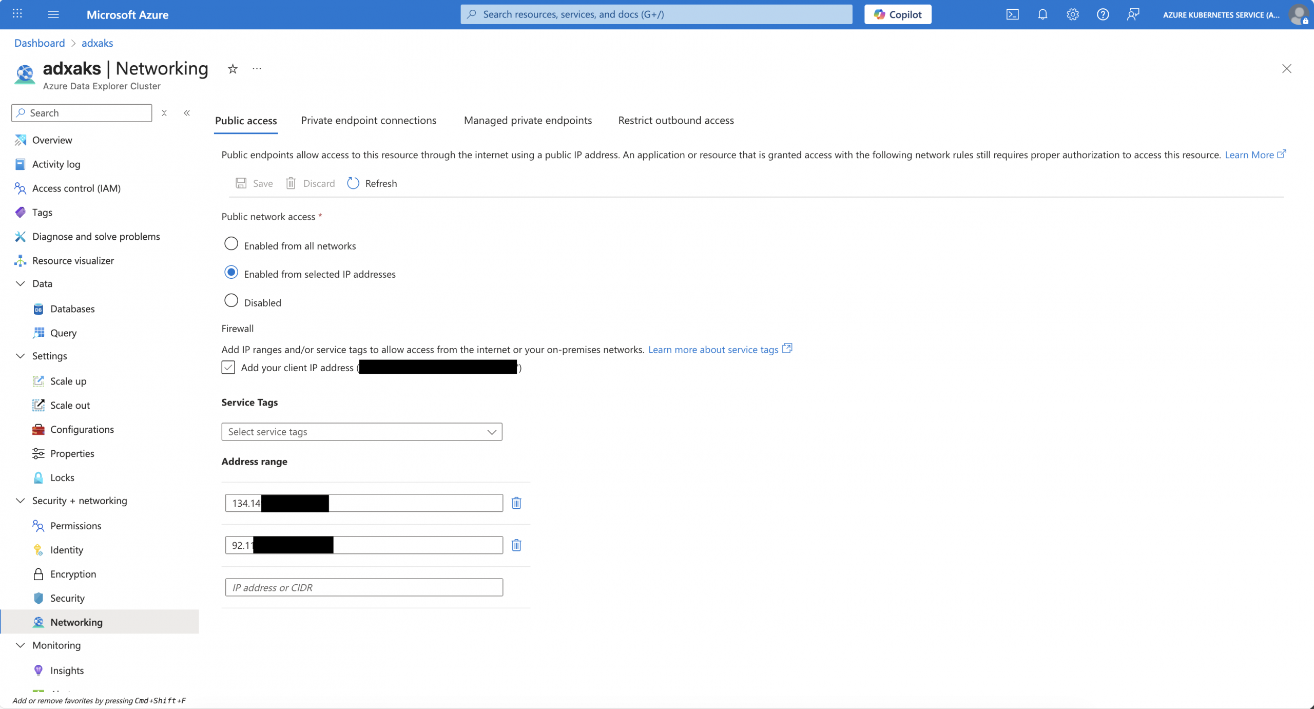The width and height of the screenshot is (1314, 709).
Task: Open the Select service tags dropdown
Action: tap(361, 432)
